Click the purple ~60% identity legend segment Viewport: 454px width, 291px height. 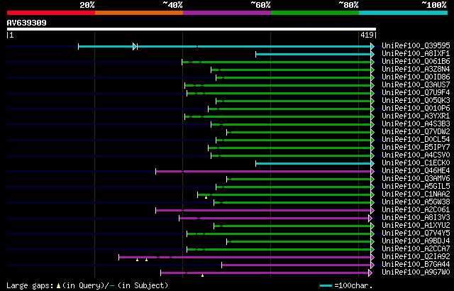tap(227, 13)
